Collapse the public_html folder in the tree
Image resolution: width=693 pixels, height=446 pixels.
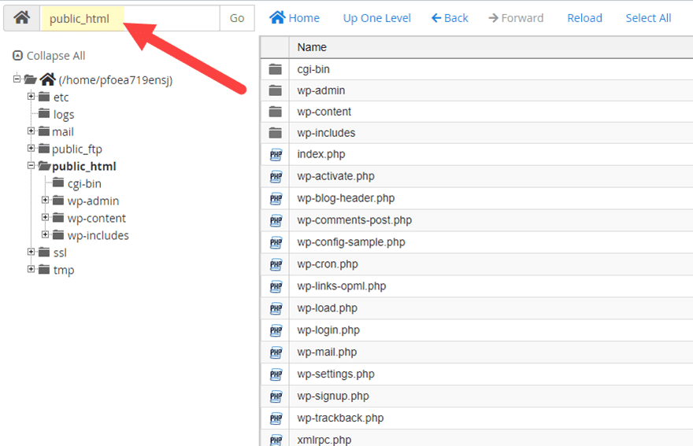(31, 165)
